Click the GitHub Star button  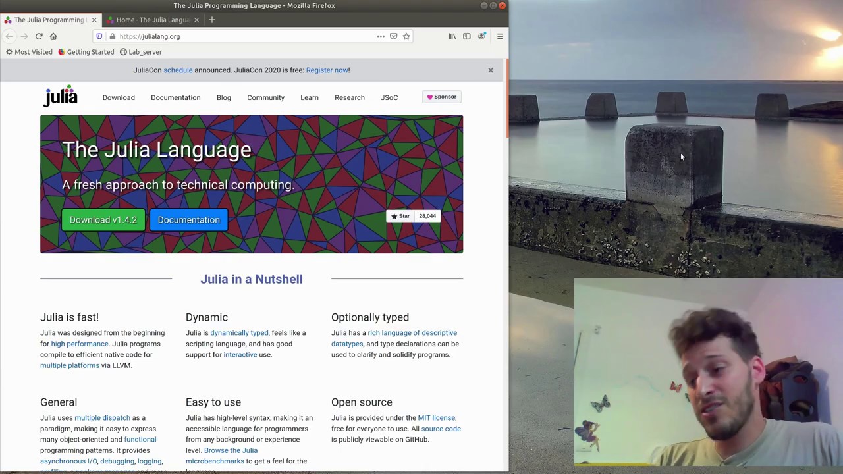pos(400,216)
